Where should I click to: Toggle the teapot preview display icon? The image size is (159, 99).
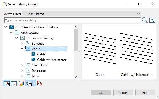[x=29, y=83]
